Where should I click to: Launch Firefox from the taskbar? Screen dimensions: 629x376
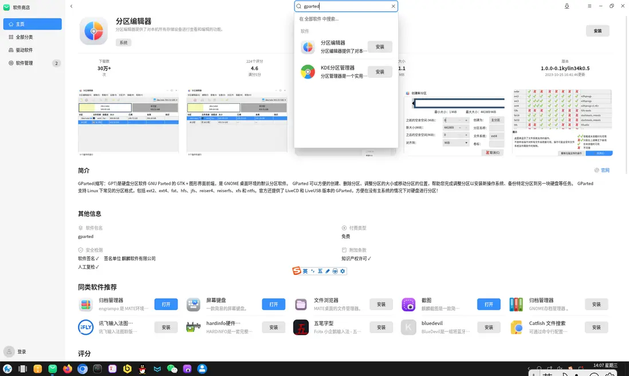[68, 369]
